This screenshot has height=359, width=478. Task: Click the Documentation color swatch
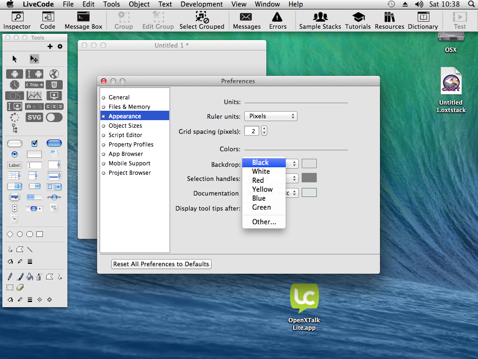(x=309, y=193)
